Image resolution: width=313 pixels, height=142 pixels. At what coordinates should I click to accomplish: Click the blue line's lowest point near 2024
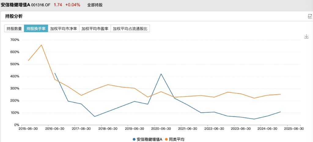[x=254, y=119]
